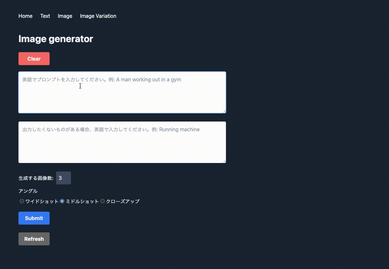The image size is (389, 269).
Task: Select the image count value showing 3
Action: (x=63, y=178)
